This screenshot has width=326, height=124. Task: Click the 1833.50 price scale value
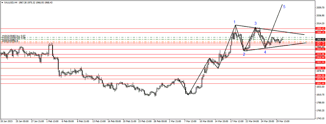[x=321, y=87]
